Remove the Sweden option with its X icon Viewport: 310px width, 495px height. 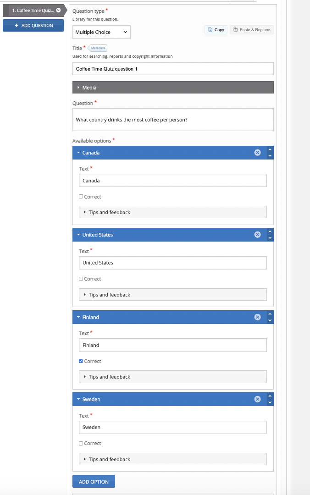pos(257,399)
